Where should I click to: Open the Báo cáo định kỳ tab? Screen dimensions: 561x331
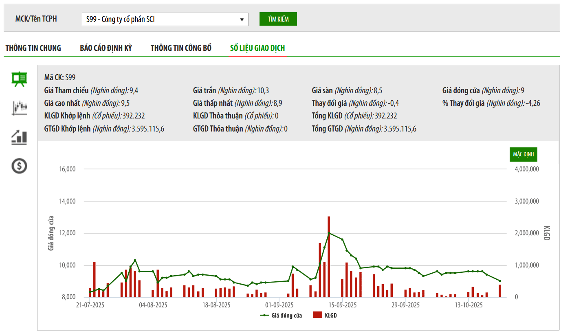pyautogui.click(x=106, y=48)
